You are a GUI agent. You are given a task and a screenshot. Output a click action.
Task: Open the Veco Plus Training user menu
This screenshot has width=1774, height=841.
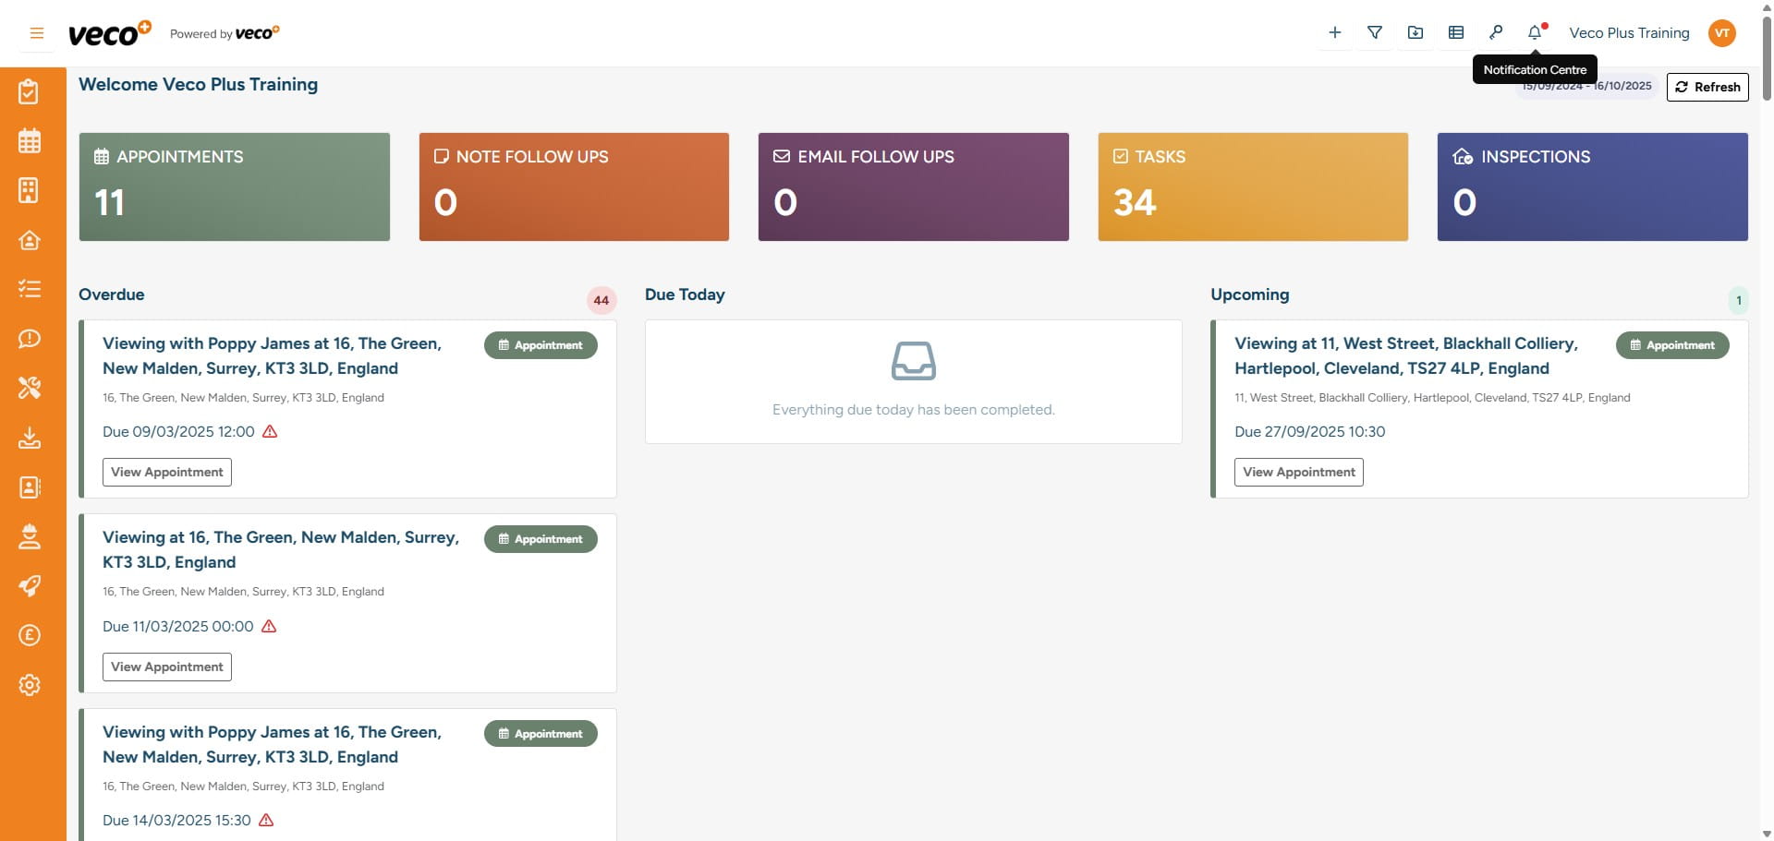(x=1651, y=33)
